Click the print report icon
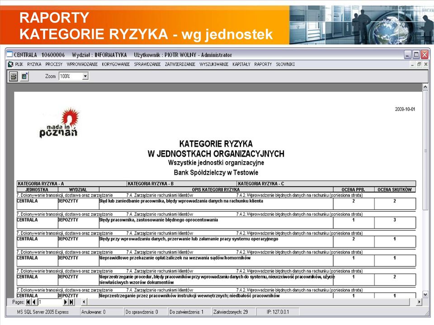This screenshot has height=325, width=434. (x=13, y=76)
